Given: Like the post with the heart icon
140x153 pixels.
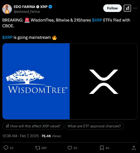Looking at the screenshot, I should [x=70, y=148].
